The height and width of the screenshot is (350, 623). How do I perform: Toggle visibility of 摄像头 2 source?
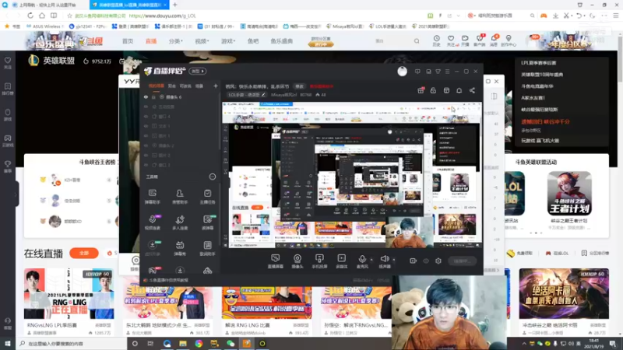146,145
